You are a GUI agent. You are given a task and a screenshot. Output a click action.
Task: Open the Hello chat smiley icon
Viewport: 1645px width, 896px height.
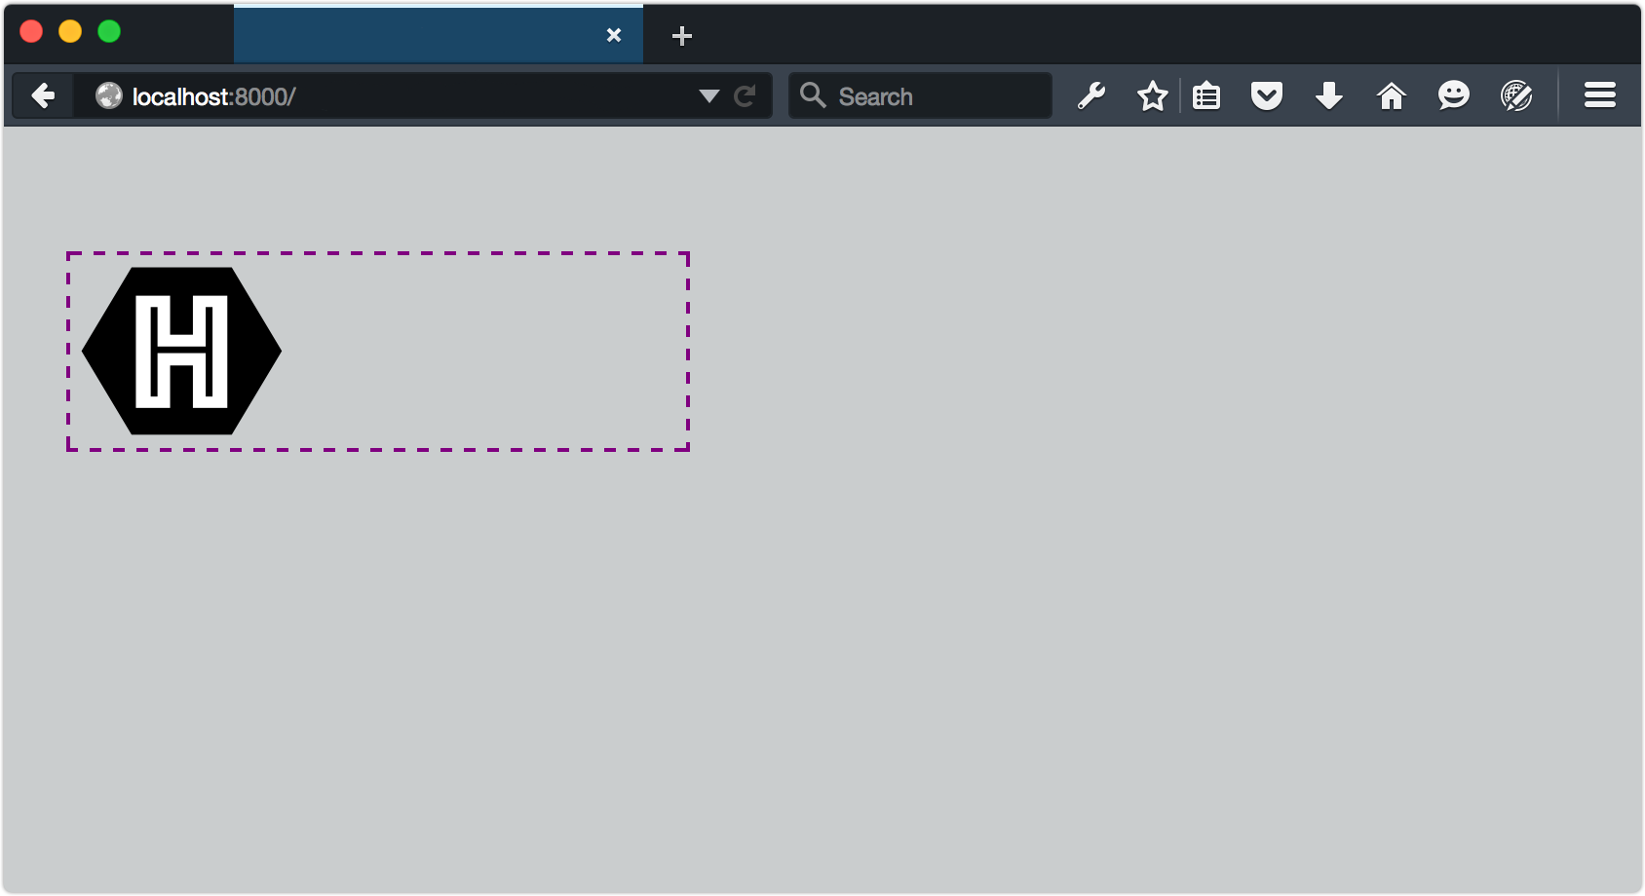[x=1453, y=95]
